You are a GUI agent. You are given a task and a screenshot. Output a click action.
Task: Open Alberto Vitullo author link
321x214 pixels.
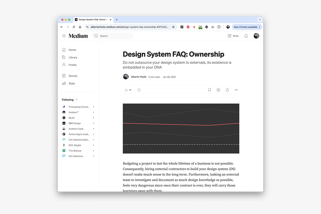coord(139,77)
